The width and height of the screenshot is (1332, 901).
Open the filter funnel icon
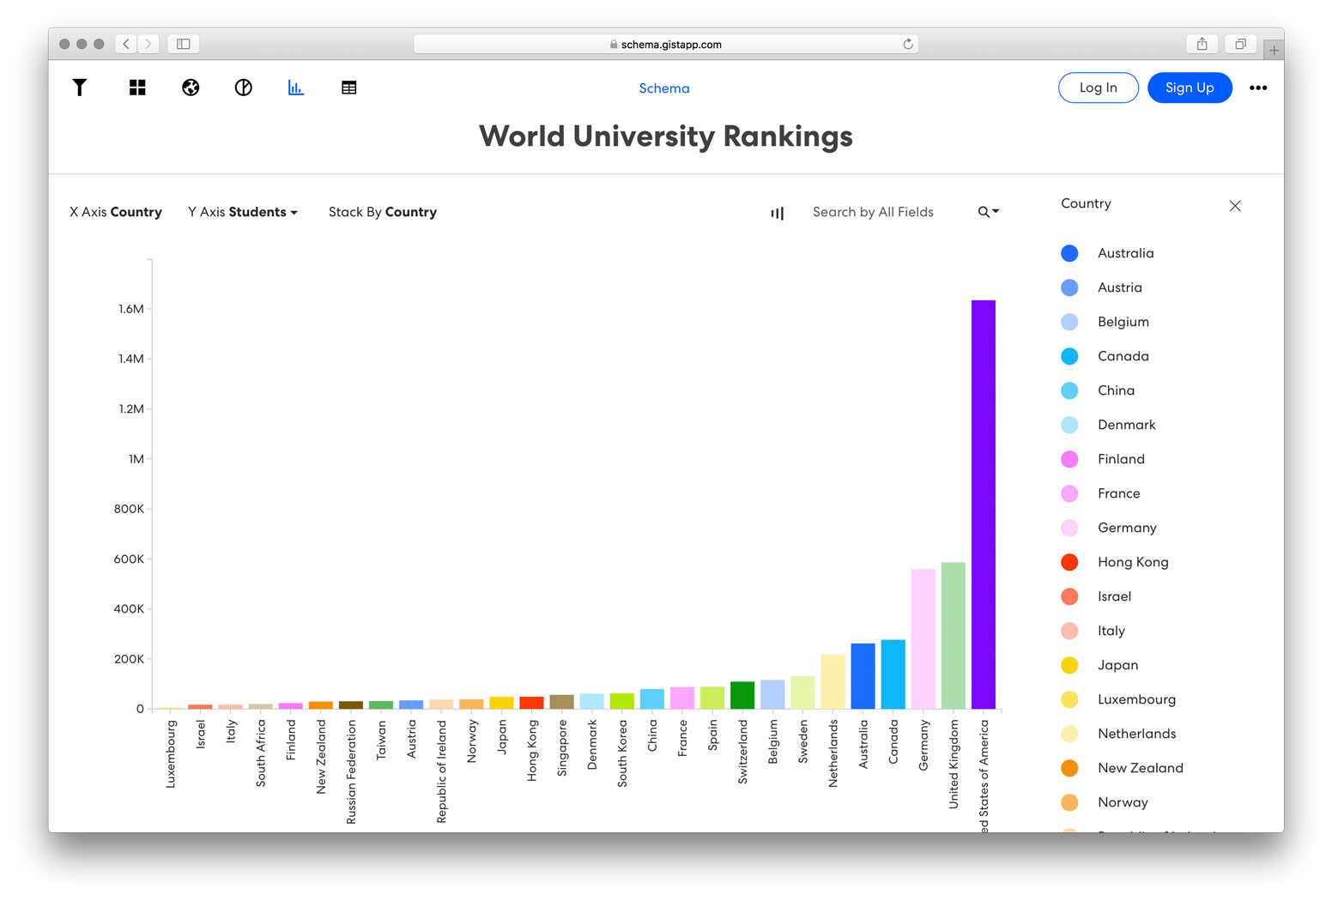pos(79,88)
